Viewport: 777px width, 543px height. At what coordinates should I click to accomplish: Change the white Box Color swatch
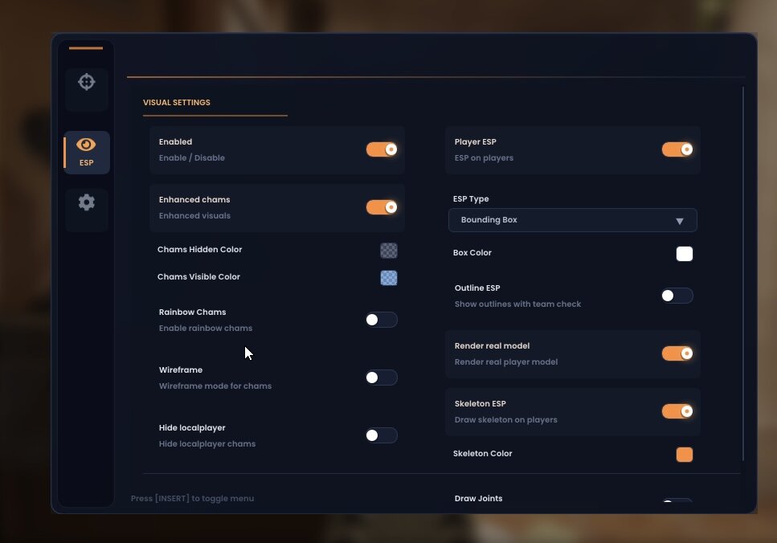tap(685, 254)
